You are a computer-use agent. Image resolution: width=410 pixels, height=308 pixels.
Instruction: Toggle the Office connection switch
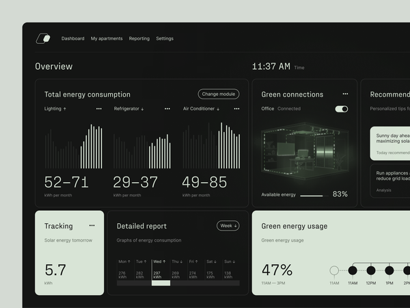pyautogui.click(x=342, y=109)
